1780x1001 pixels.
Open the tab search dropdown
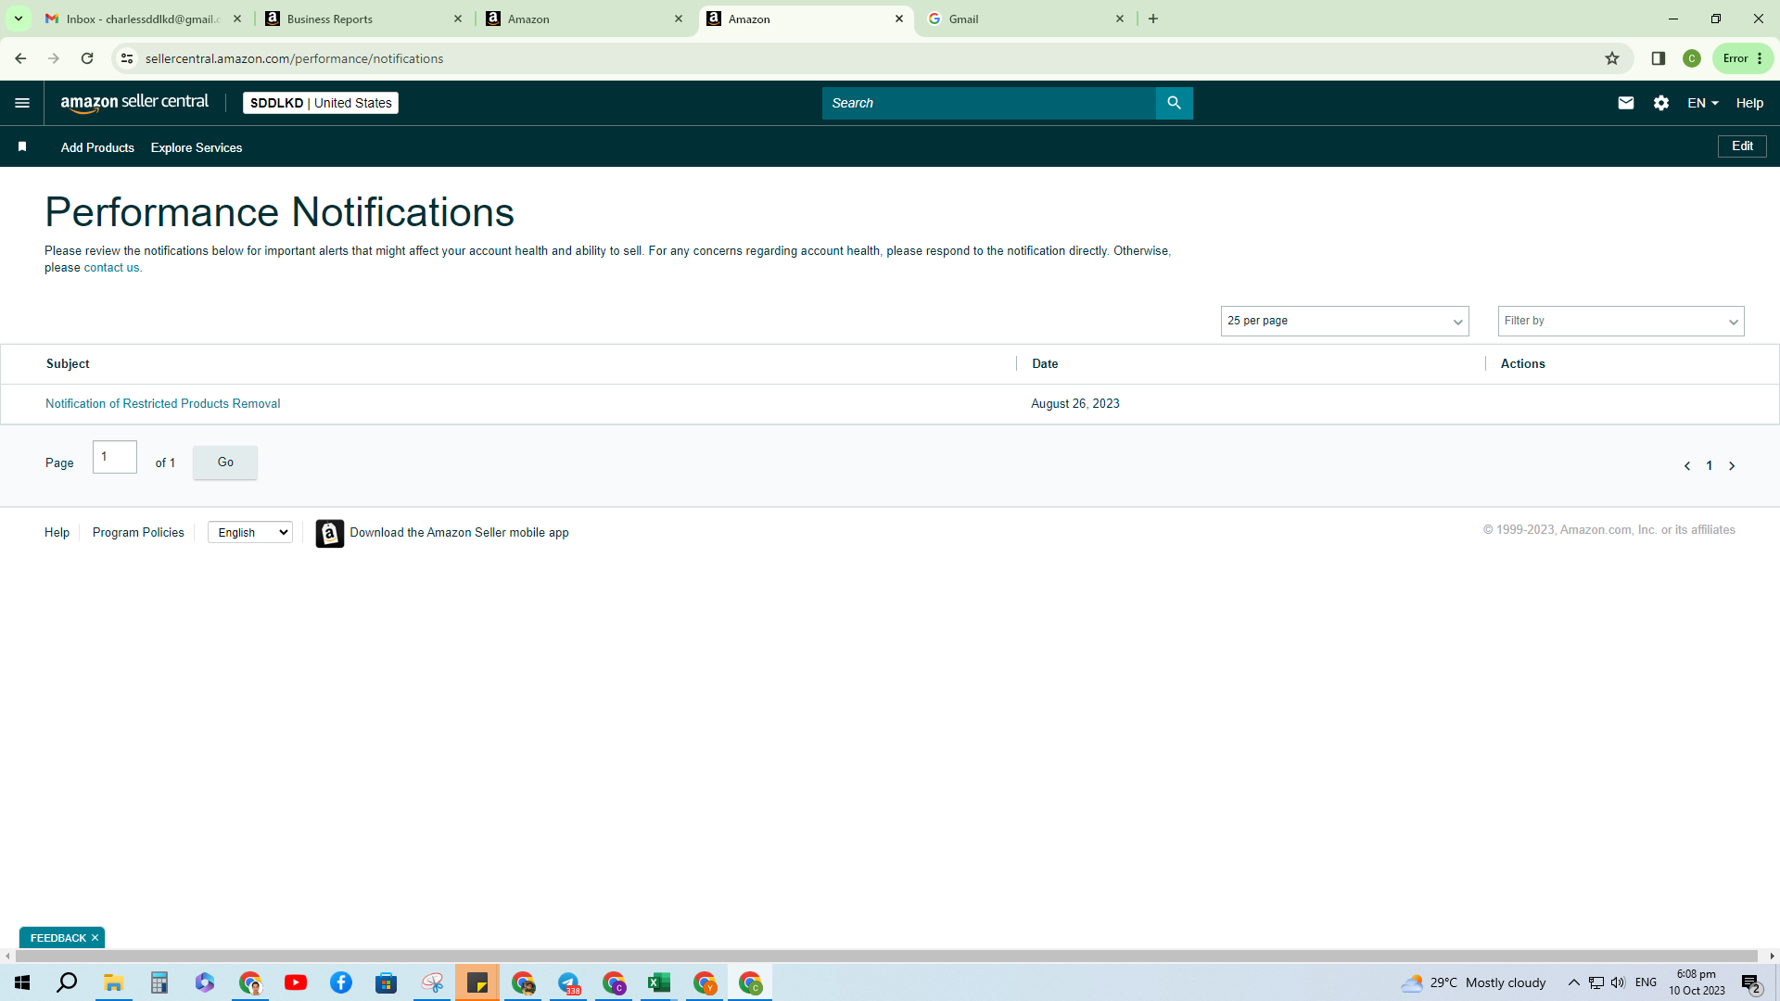click(18, 19)
